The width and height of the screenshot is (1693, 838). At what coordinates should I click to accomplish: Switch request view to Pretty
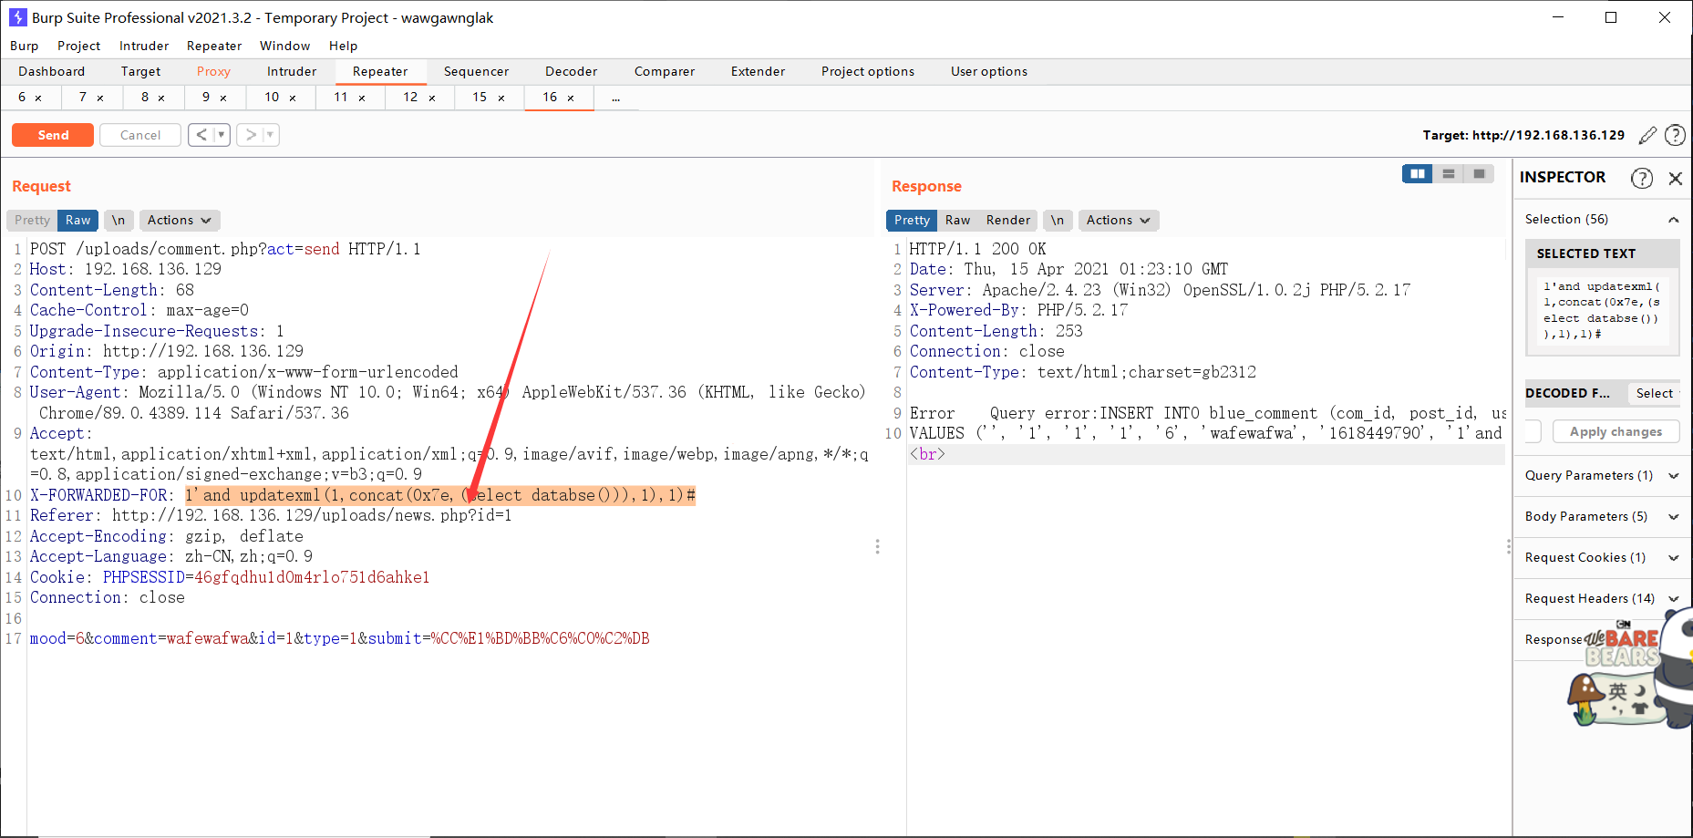point(32,220)
